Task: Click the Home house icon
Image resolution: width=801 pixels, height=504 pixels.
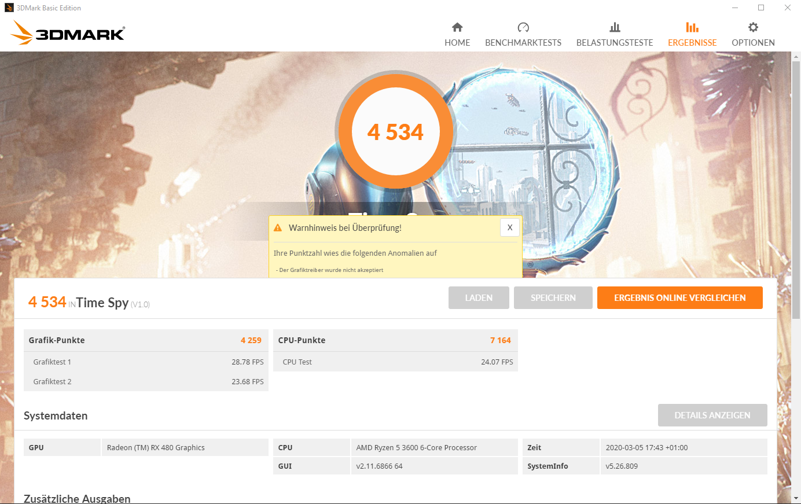Action: [457, 27]
